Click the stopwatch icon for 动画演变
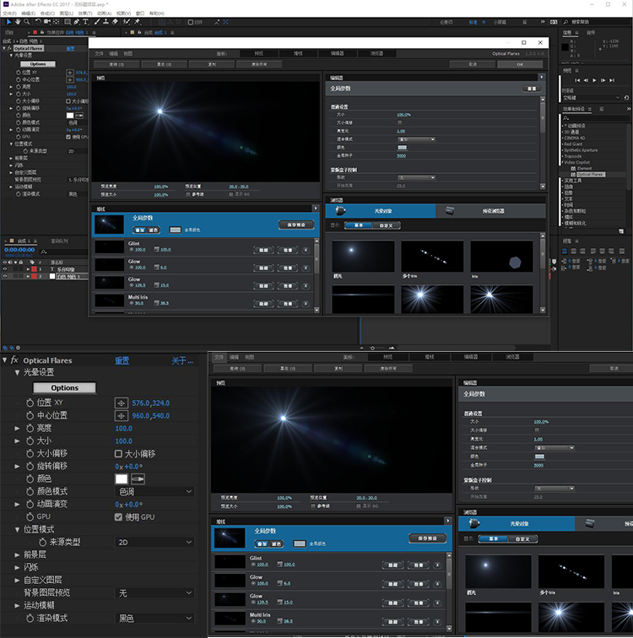 tap(30, 504)
